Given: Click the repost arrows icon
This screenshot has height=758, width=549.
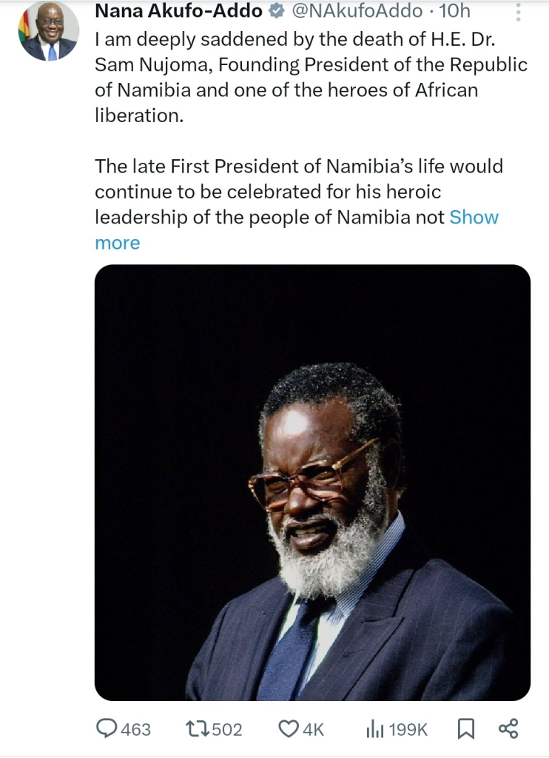Looking at the screenshot, I should (196, 729).
